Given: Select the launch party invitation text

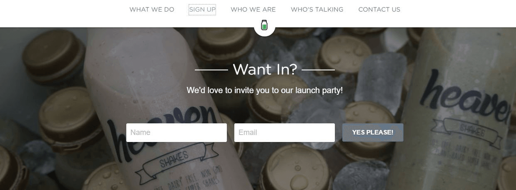Looking at the screenshot, I should [265, 90].
